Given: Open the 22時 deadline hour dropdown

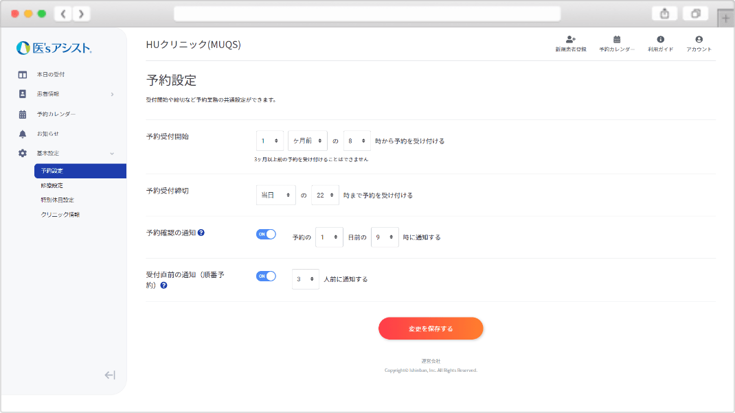Looking at the screenshot, I should click(x=325, y=195).
